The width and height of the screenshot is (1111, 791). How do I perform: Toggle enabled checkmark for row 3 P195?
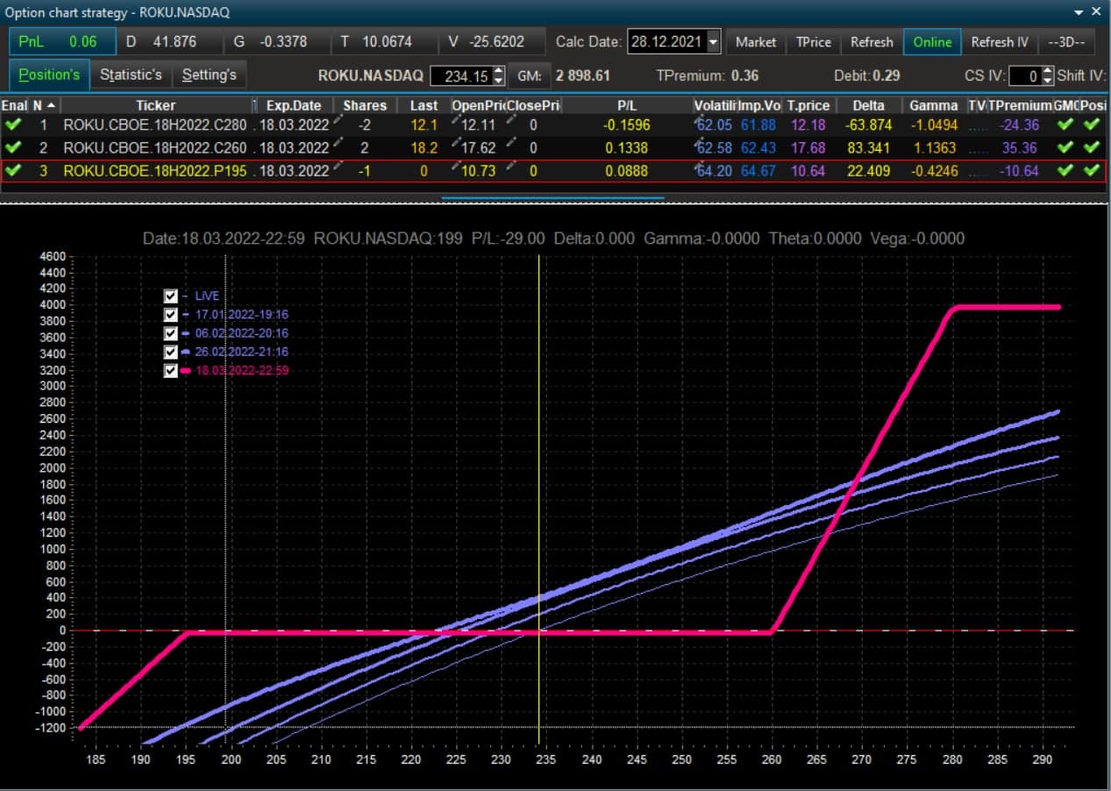pos(12,170)
